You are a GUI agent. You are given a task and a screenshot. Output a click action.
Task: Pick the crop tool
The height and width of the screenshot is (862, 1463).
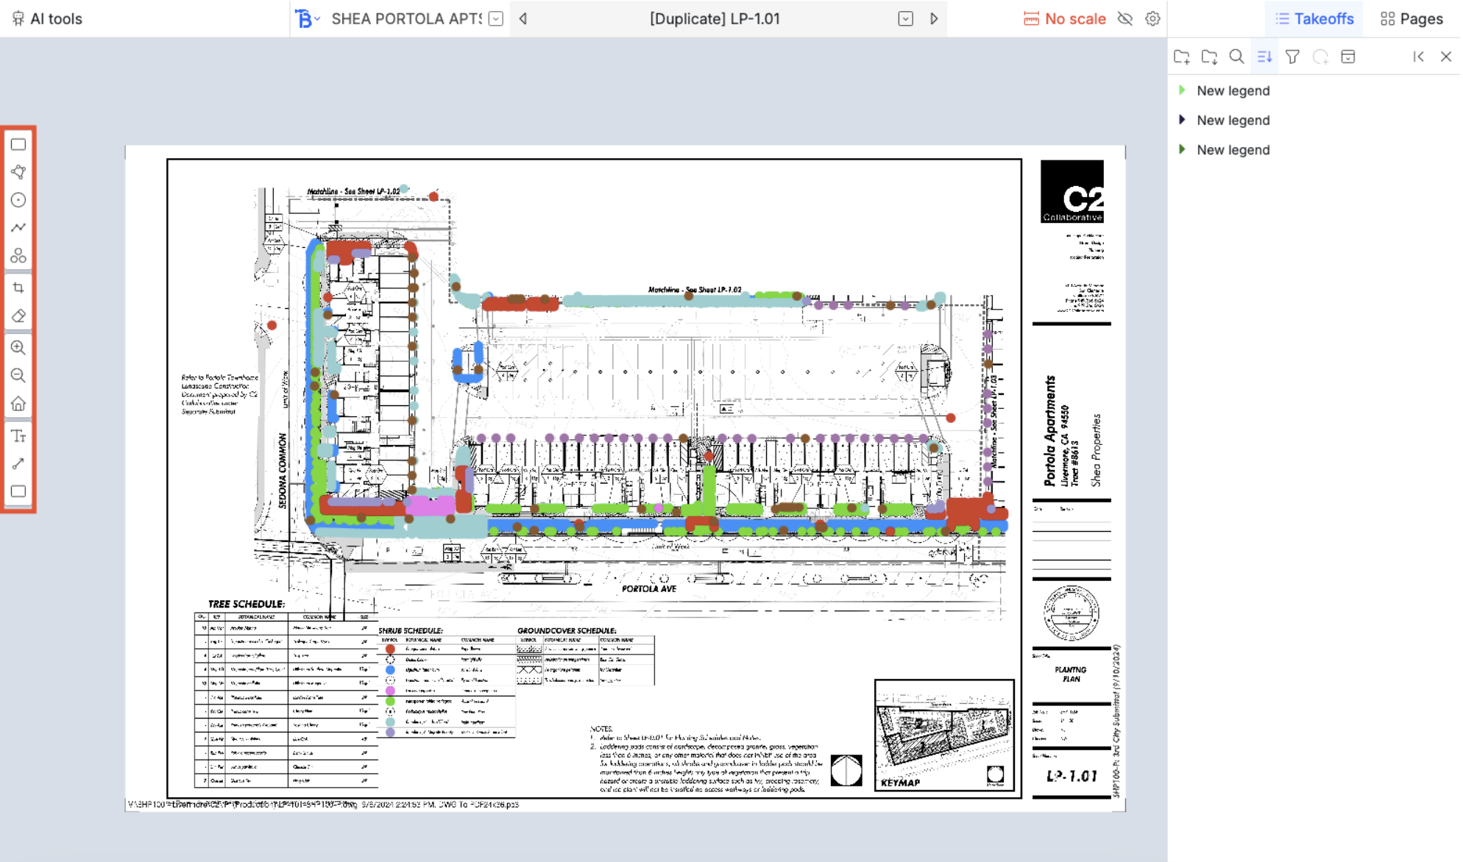coord(18,288)
